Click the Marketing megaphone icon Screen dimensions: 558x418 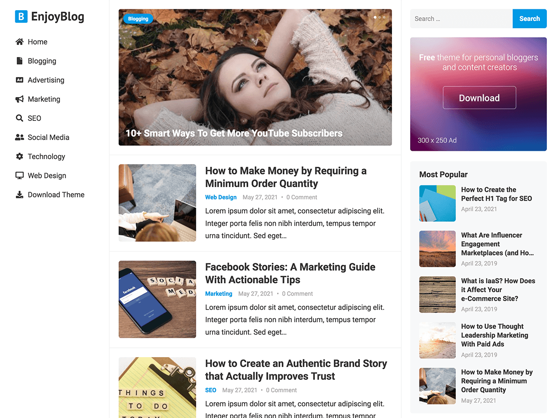(x=19, y=98)
